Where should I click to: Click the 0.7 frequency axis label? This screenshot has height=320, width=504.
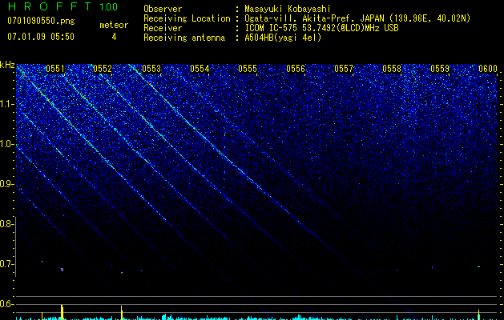pyautogui.click(x=6, y=264)
